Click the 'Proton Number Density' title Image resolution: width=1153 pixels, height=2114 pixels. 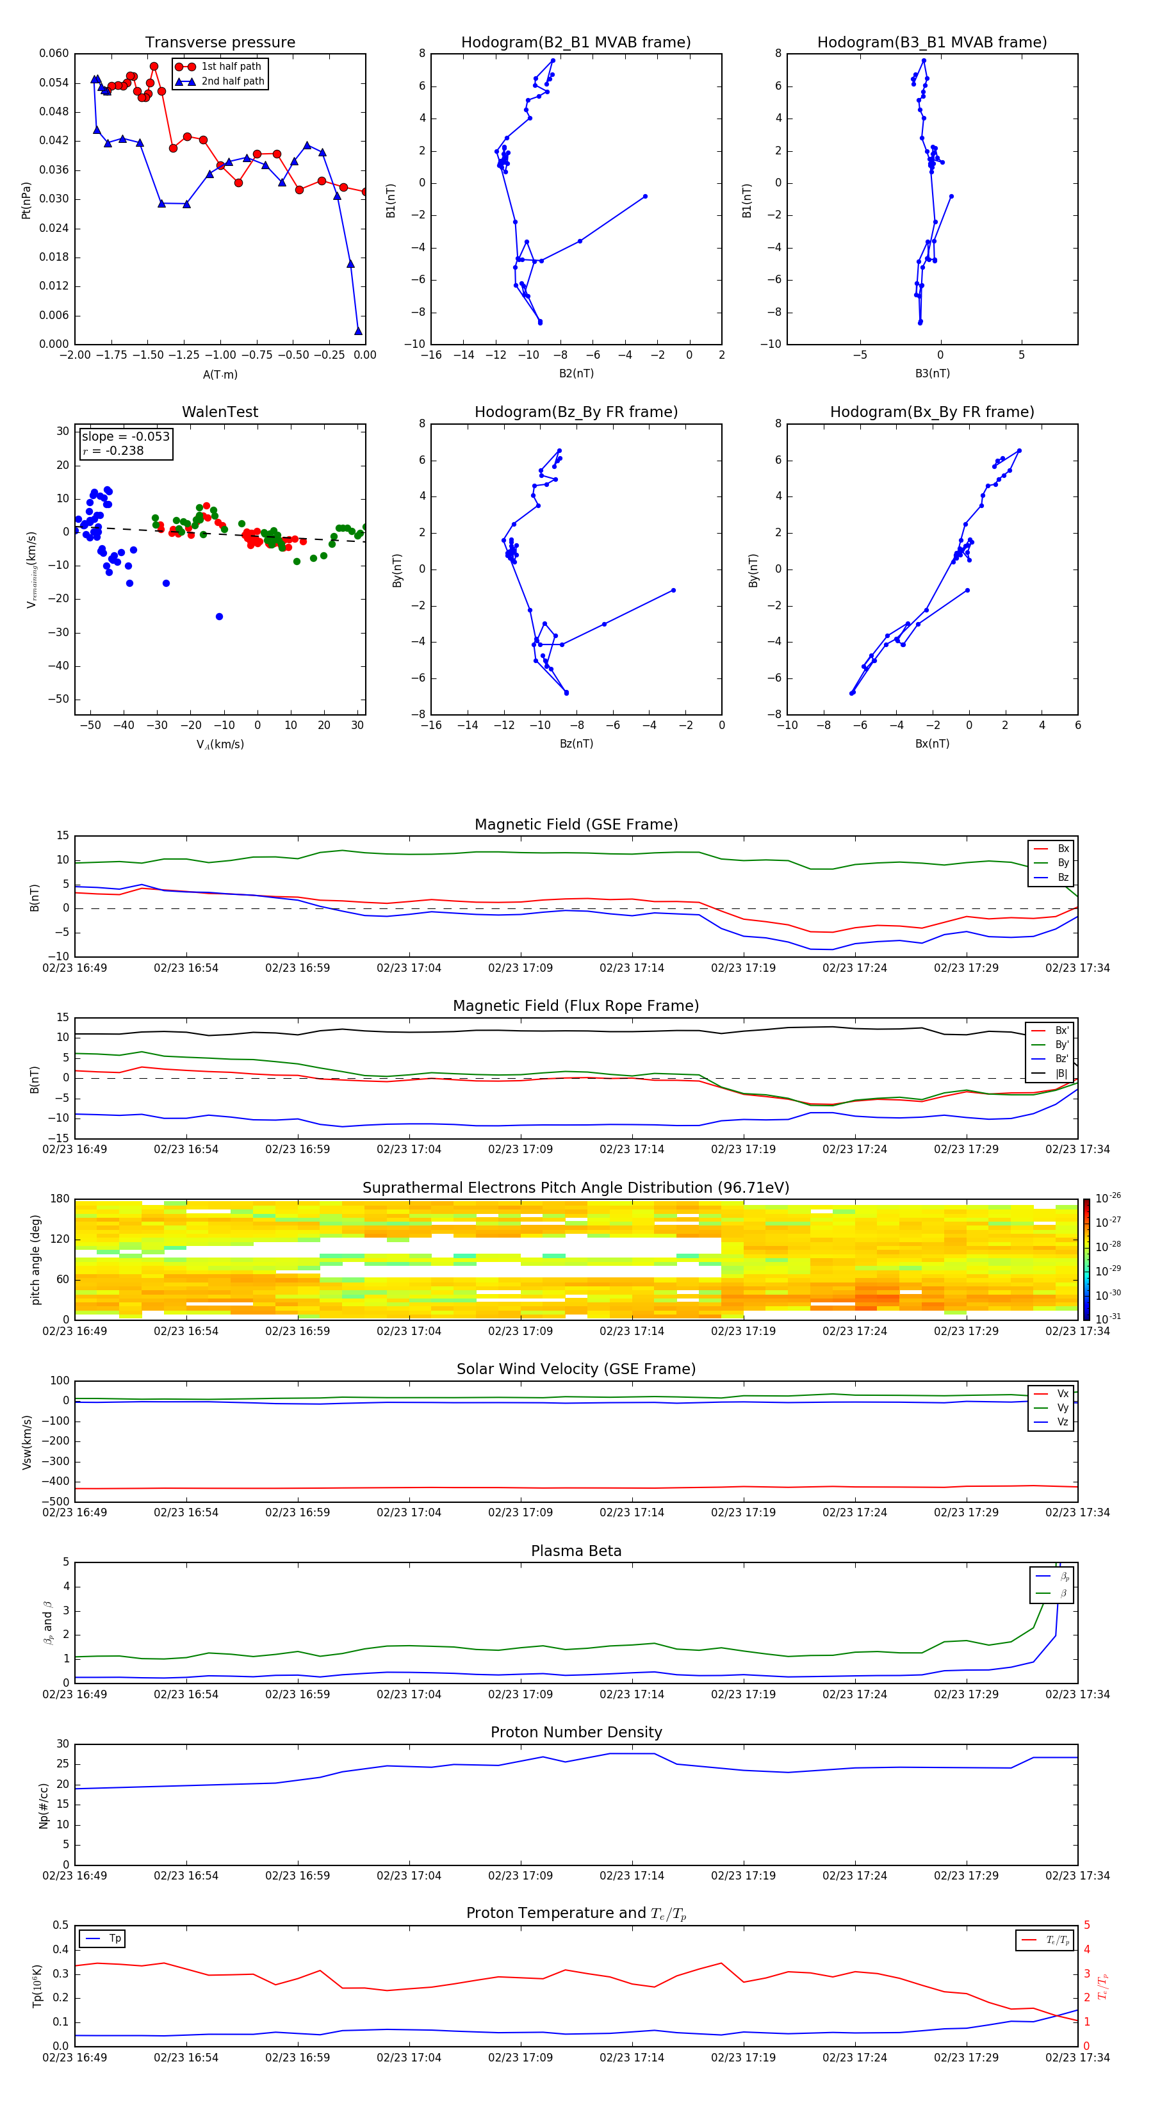[x=576, y=1732]
